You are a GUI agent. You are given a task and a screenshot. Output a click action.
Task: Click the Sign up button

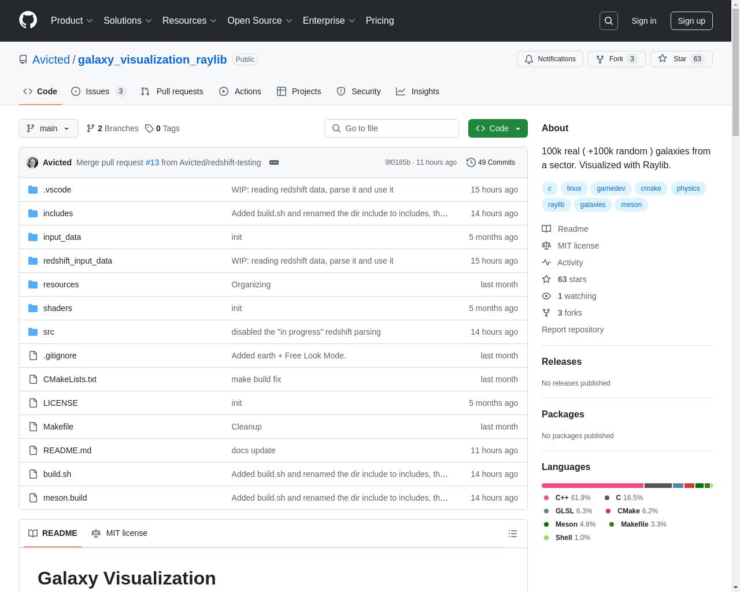tap(691, 21)
